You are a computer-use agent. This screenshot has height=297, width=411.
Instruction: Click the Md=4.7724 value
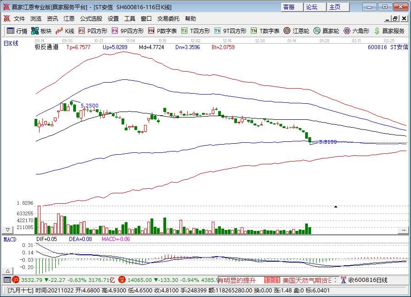point(151,47)
